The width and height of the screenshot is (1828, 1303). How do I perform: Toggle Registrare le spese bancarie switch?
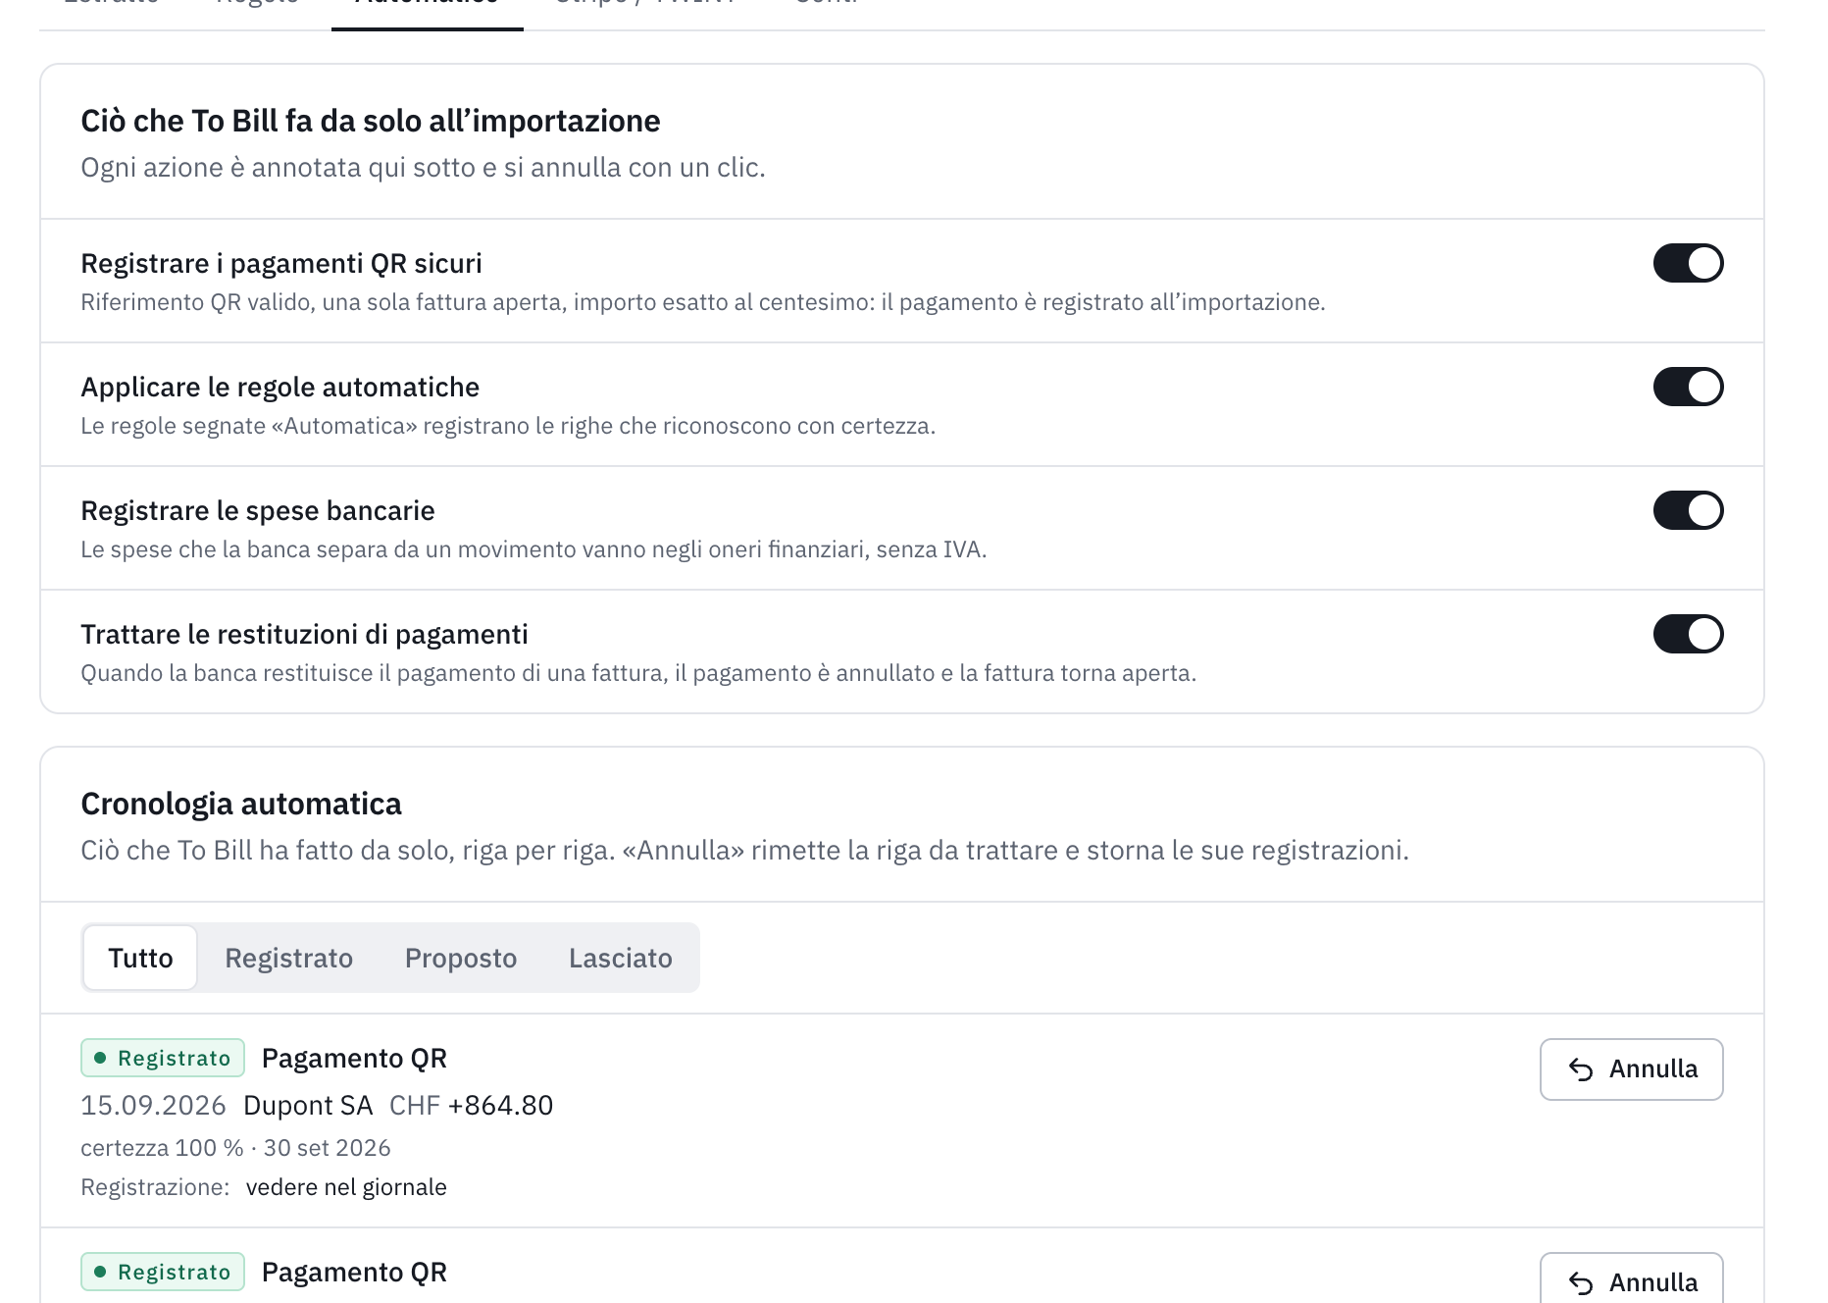(x=1688, y=510)
